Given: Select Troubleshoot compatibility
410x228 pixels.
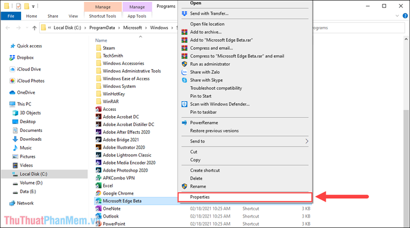Looking at the screenshot, I should [216, 89].
